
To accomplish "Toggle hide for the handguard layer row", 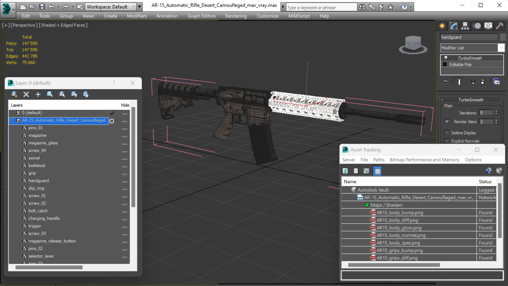I will pos(125,182).
